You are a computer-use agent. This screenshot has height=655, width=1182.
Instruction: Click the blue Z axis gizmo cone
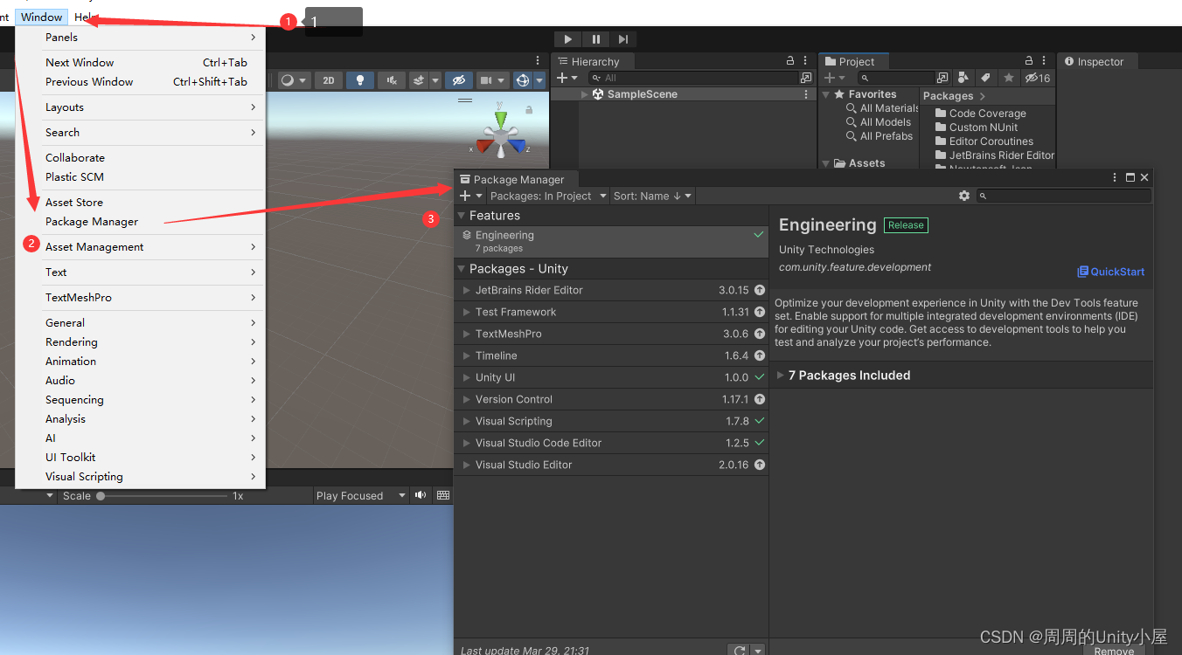tap(516, 146)
